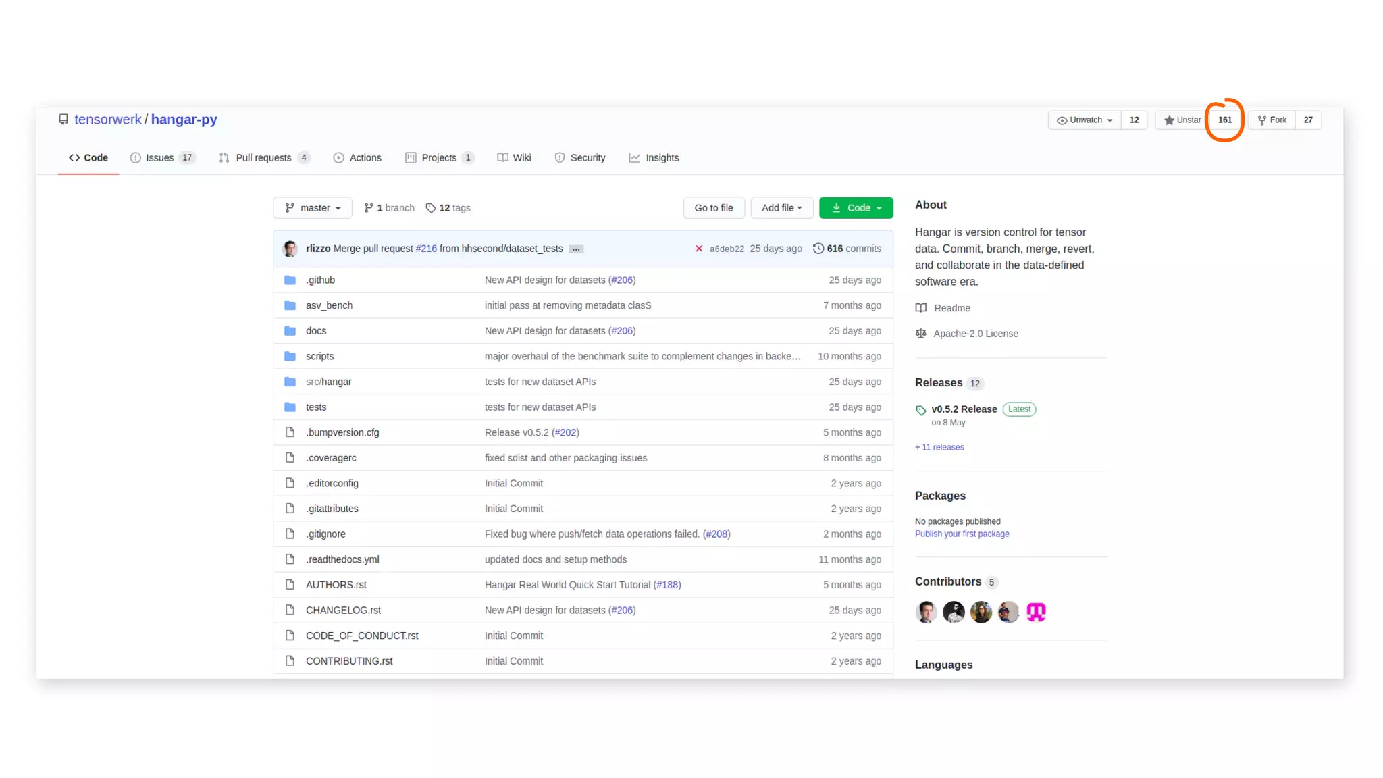Expand the commit message ellipsis button

(x=575, y=249)
